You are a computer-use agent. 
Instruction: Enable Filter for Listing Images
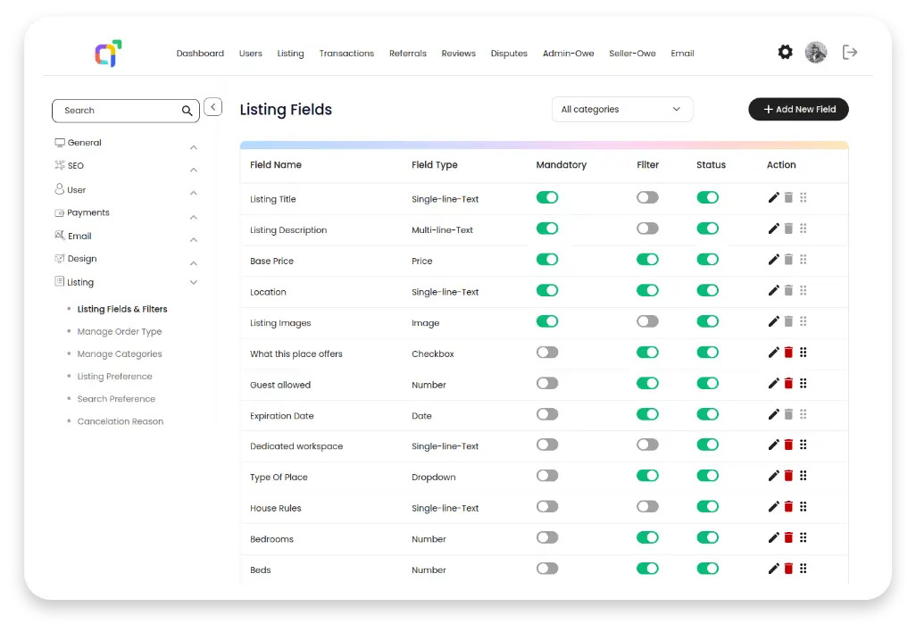(647, 321)
